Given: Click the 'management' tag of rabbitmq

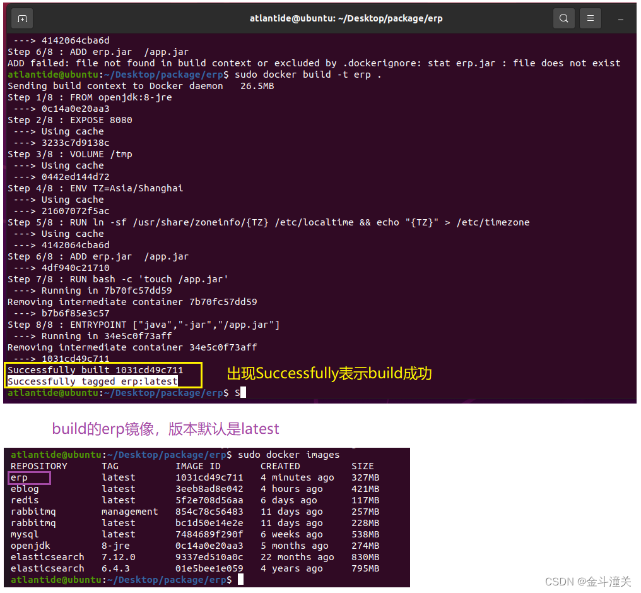Looking at the screenshot, I should point(129,512).
